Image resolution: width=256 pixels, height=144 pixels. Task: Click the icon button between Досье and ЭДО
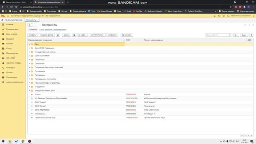[x=74, y=35]
